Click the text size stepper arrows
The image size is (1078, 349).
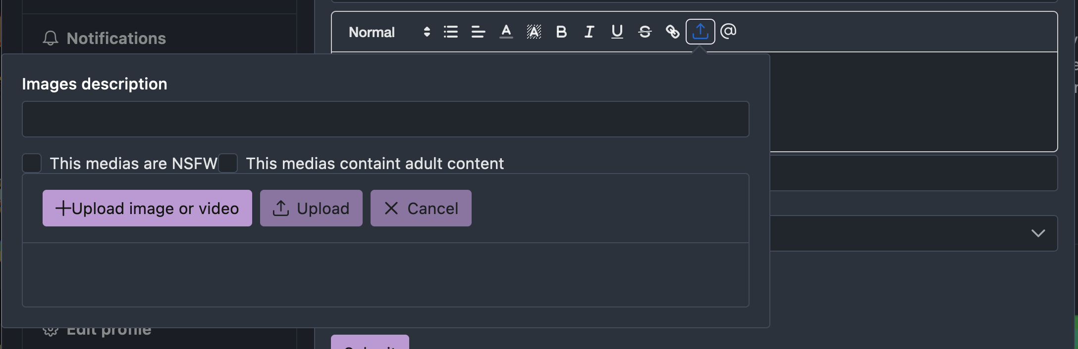click(x=426, y=32)
